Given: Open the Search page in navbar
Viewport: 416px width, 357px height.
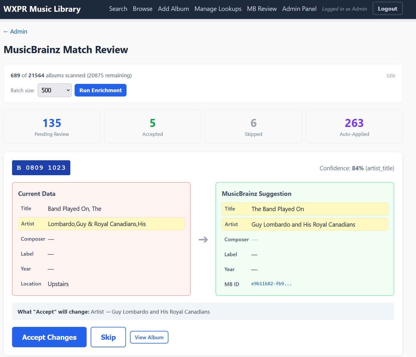Looking at the screenshot, I should [118, 9].
